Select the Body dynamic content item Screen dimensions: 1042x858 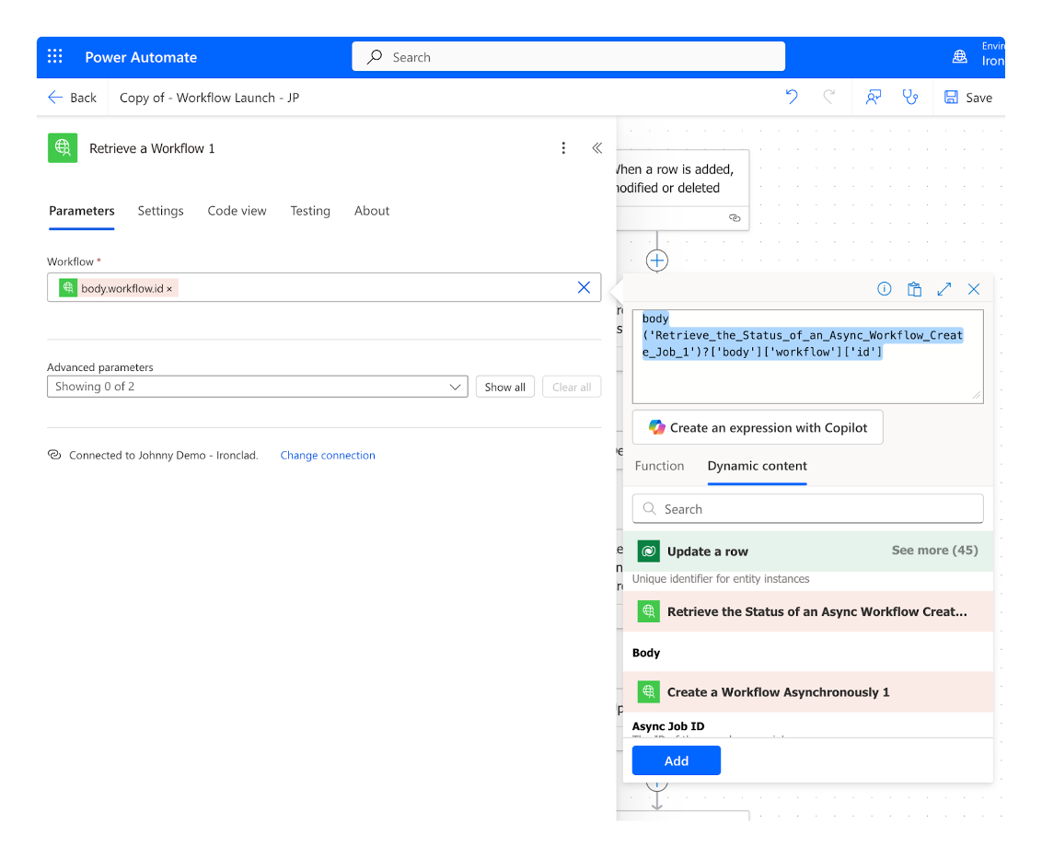coord(646,653)
